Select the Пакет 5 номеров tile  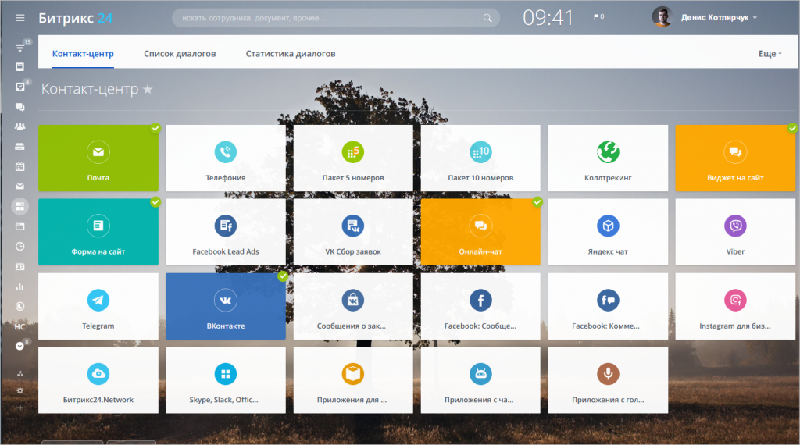[x=353, y=158]
